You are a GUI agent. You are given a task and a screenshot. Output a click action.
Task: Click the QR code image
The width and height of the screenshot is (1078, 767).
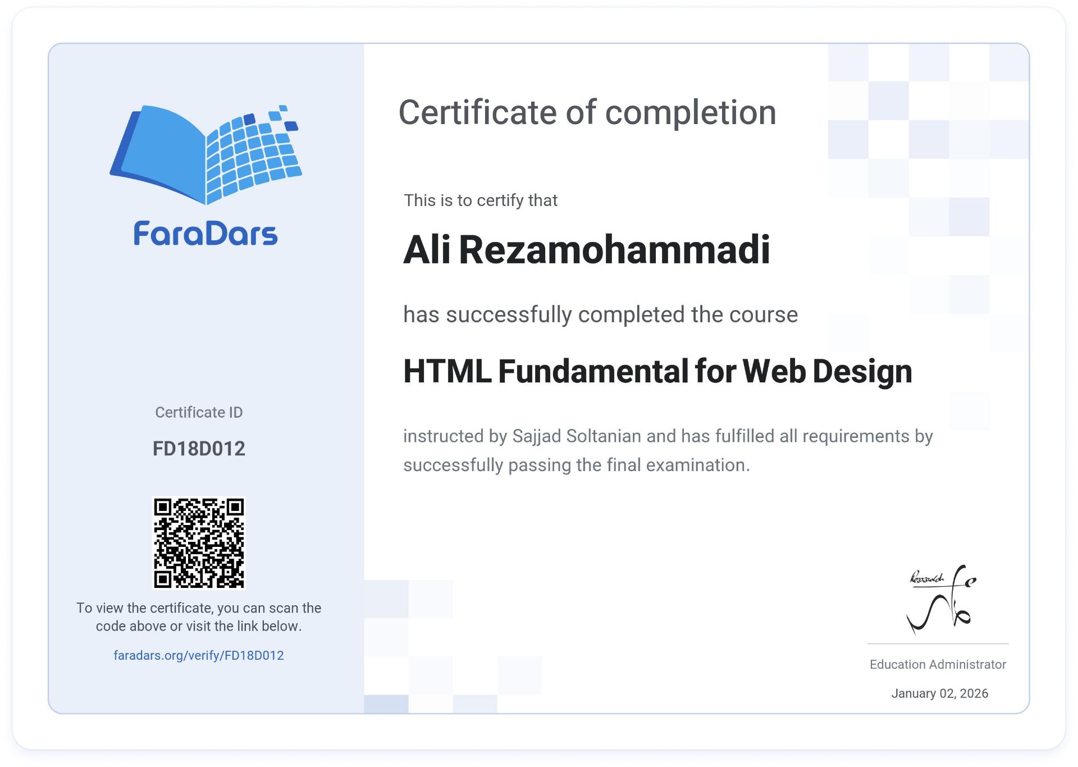(199, 543)
